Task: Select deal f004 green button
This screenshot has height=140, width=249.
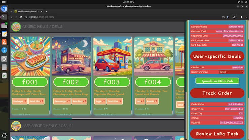Action: point(153,82)
